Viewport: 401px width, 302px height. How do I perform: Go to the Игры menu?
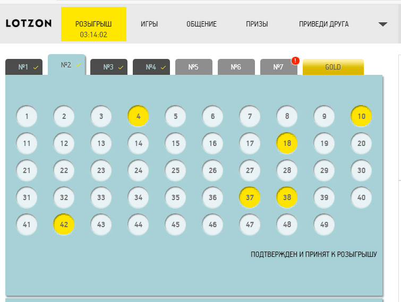coord(149,24)
